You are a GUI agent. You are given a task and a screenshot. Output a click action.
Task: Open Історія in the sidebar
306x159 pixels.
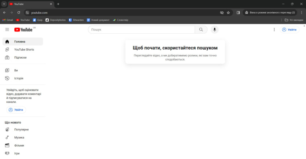pos(23,78)
